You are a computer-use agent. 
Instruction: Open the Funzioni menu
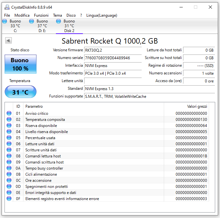point(41,15)
